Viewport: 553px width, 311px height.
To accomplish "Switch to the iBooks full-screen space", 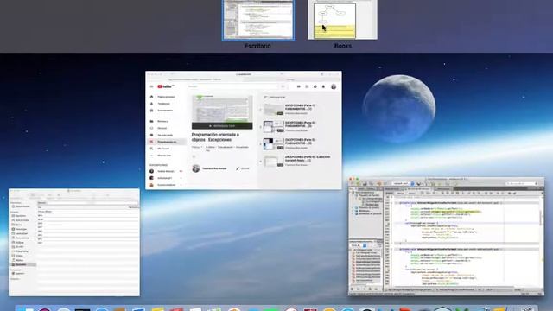I will click(342, 20).
